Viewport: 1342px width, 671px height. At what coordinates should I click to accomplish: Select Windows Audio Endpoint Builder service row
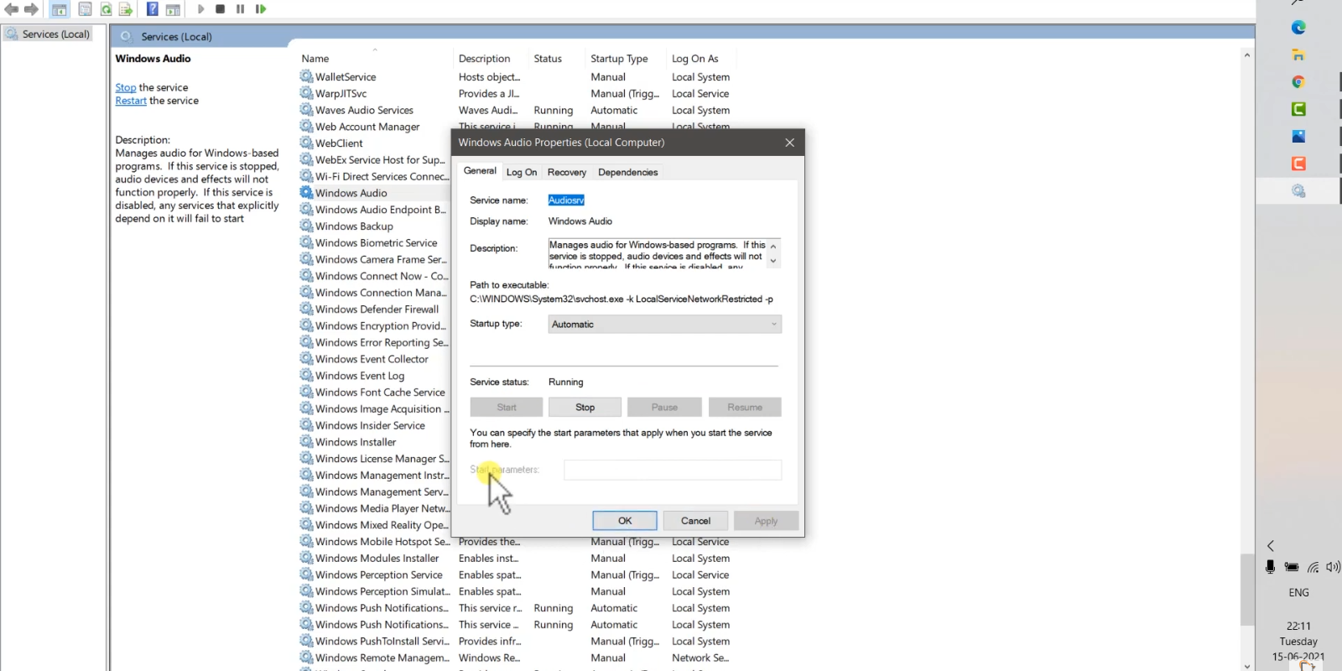[380, 210]
